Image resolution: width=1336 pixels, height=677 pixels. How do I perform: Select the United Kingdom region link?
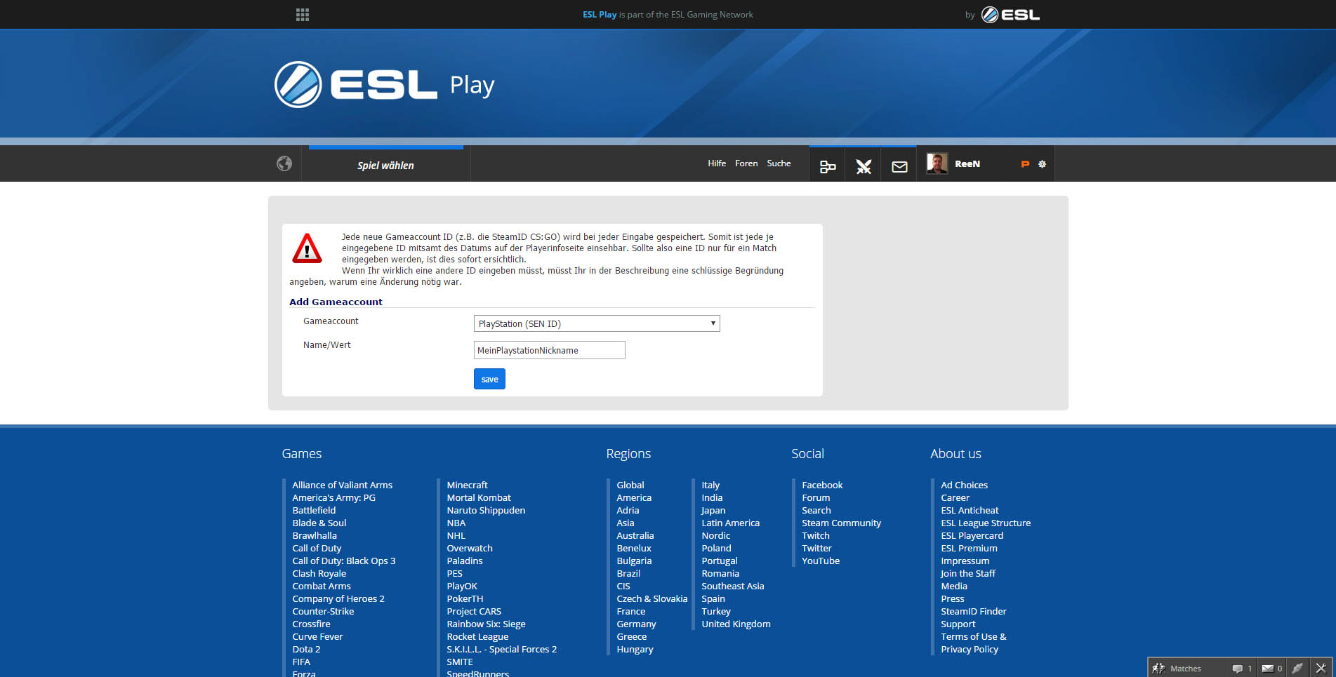pyautogui.click(x=736, y=624)
